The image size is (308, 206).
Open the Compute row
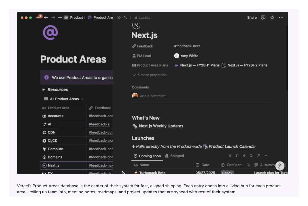[x=55, y=149]
